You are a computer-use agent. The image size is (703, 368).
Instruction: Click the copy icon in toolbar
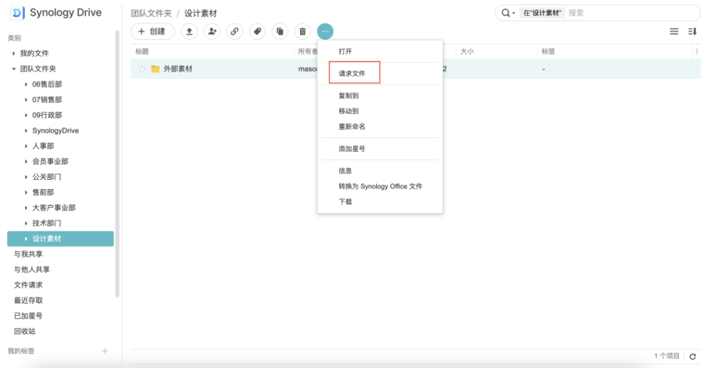(x=279, y=32)
